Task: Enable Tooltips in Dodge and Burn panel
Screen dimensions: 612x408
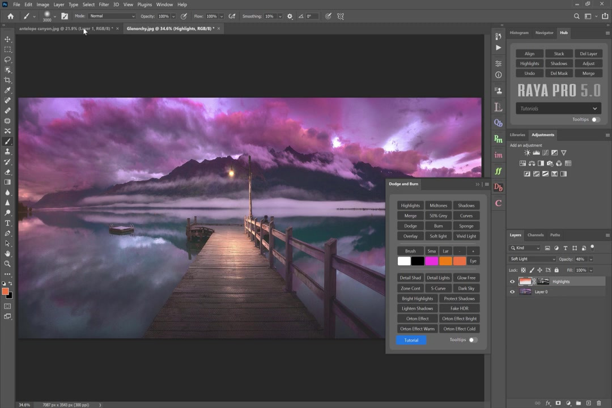Action: pos(473,340)
